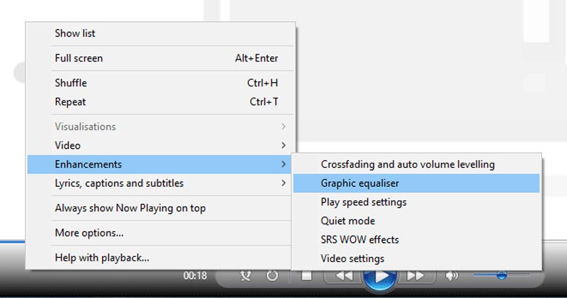Adjust the volume slider knob
The height and width of the screenshot is (298, 567).
point(501,275)
